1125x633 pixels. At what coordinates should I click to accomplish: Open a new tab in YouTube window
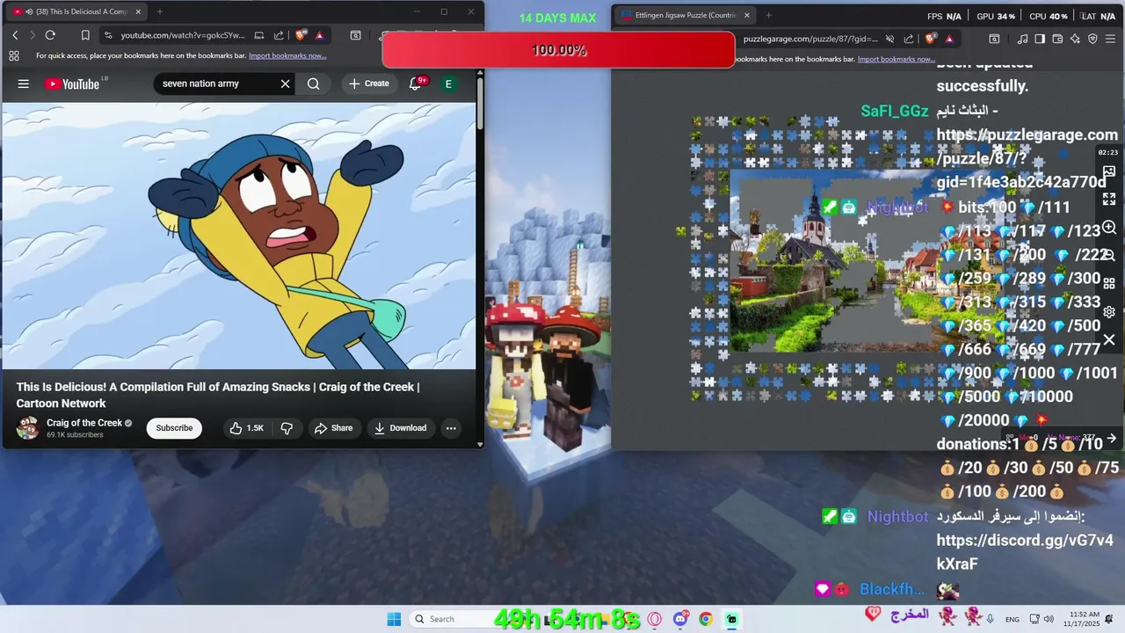(159, 12)
